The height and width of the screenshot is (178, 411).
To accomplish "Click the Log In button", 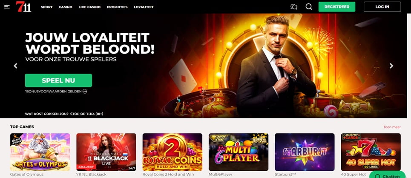I will point(382,7).
